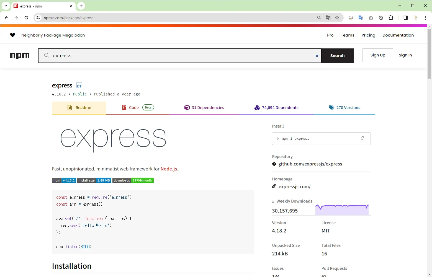
Task: Open the Google Translate extension icon
Action: 361,18
